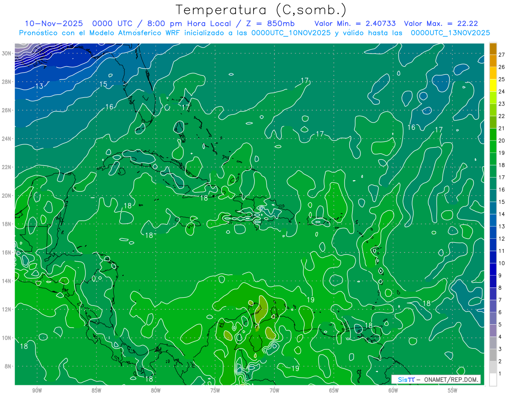The height and width of the screenshot is (396, 513).
Task: Click the longitude axis label "75W"
Action: (x=215, y=390)
